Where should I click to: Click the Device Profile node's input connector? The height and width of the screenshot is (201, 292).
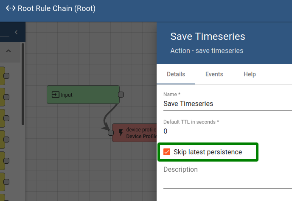pyautogui.click(x=111, y=133)
